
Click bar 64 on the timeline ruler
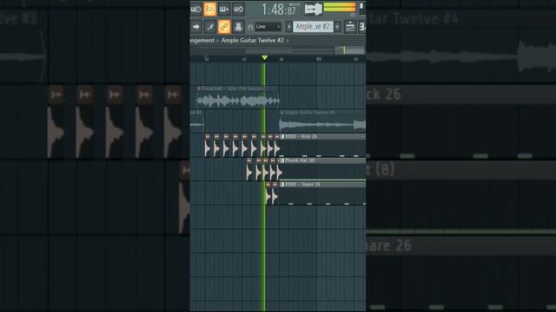(x=281, y=59)
